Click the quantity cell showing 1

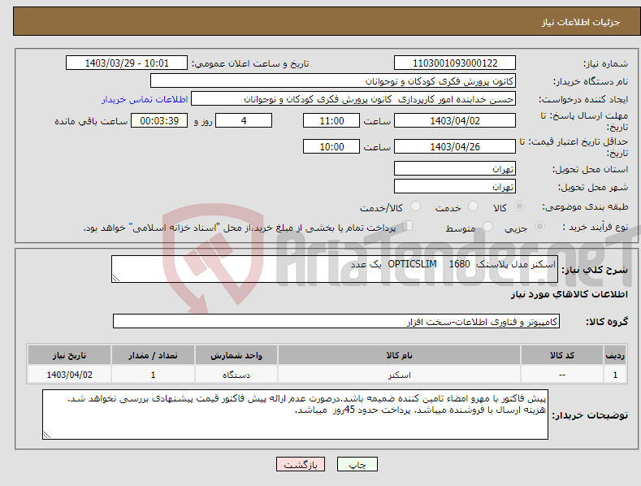point(153,375)
